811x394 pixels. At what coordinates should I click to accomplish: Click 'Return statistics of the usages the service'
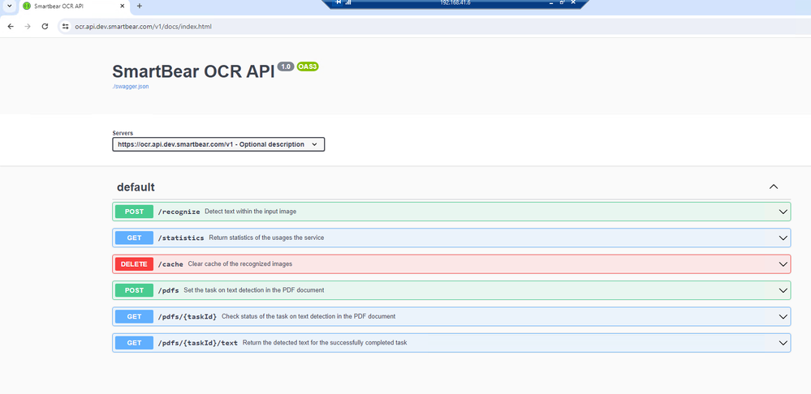pos(266,238)
